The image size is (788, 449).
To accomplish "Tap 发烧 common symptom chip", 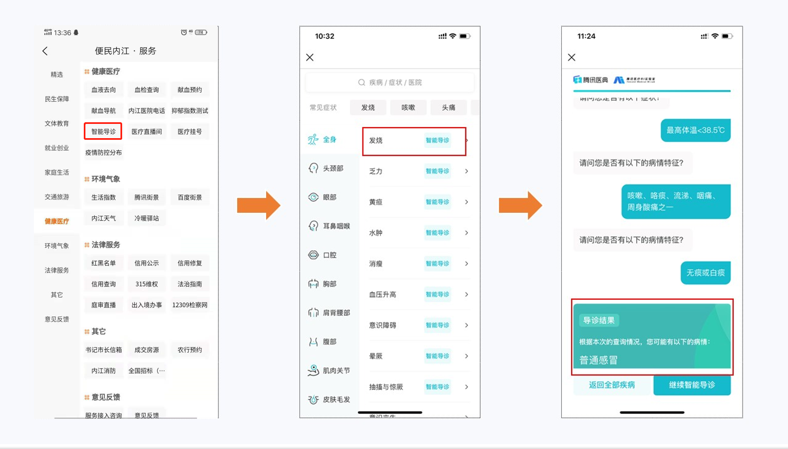I will (368, 107).
